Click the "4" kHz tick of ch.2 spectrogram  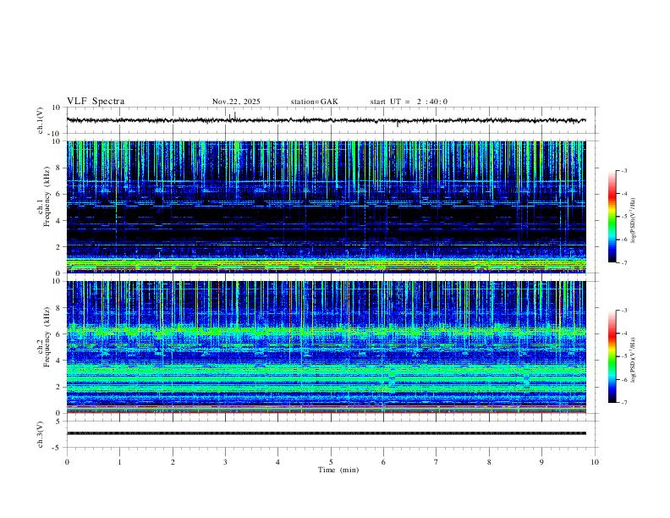[x=58, y=361]
